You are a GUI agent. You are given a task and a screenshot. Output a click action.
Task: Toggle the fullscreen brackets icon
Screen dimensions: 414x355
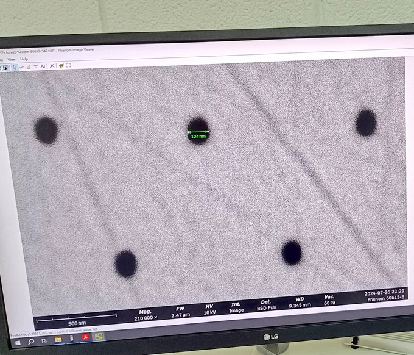pyautogui.click(x=68, y=65)
